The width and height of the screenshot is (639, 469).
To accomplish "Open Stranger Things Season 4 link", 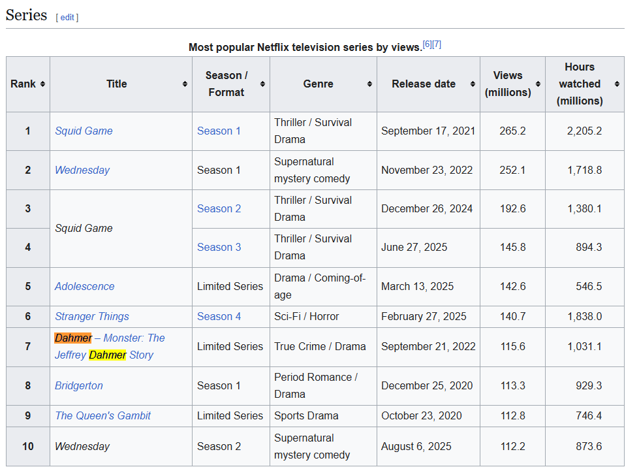I will point(219,316).
